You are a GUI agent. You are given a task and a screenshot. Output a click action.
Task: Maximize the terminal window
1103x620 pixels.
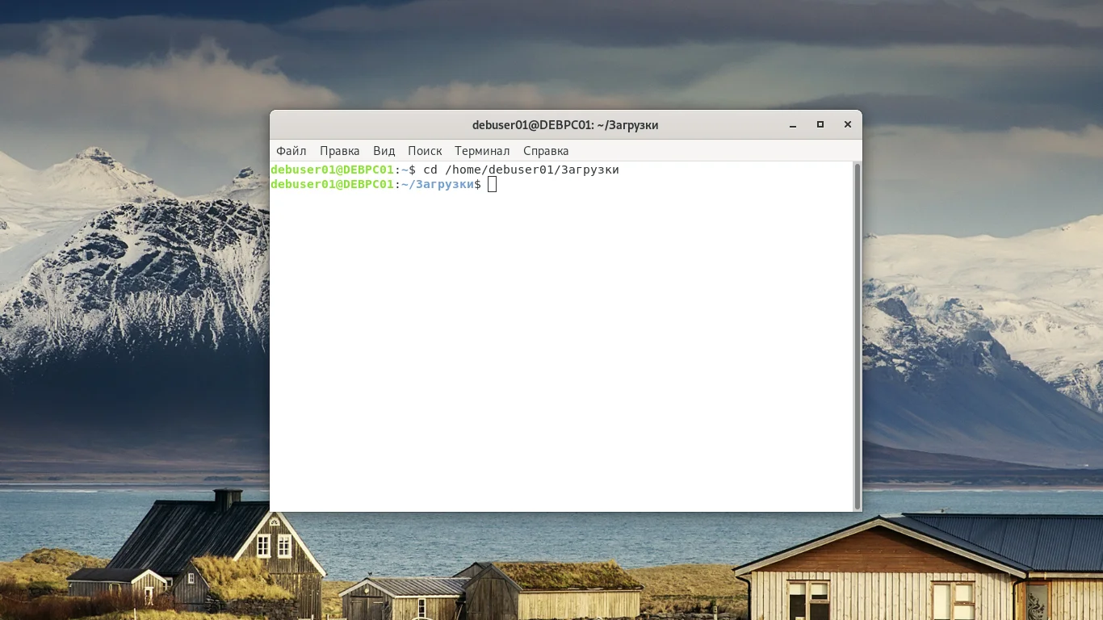tap(820, 125)
